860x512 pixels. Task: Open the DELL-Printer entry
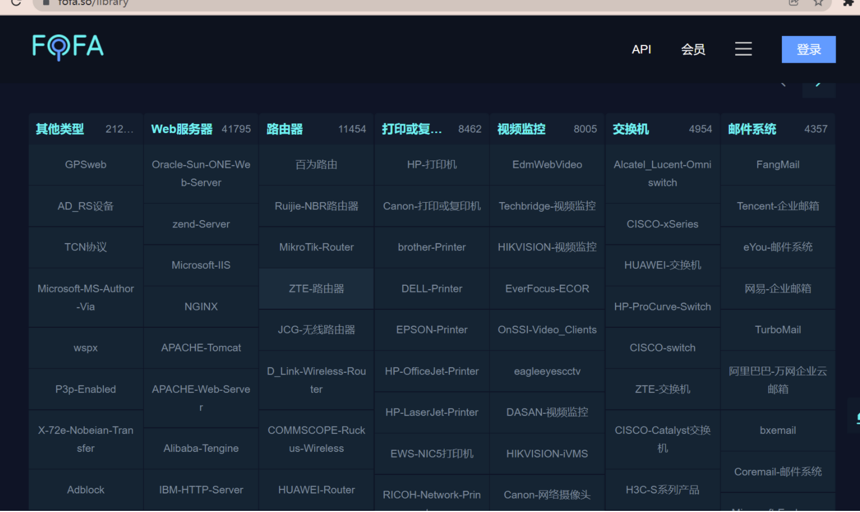[432, 289]
